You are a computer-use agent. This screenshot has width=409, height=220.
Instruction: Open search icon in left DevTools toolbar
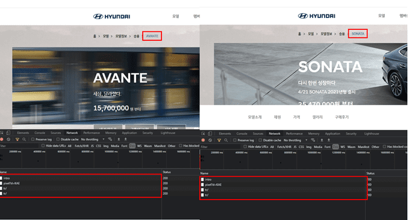[24, 139]
